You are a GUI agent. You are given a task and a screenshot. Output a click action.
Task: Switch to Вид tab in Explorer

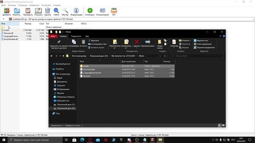coord(87,36)
